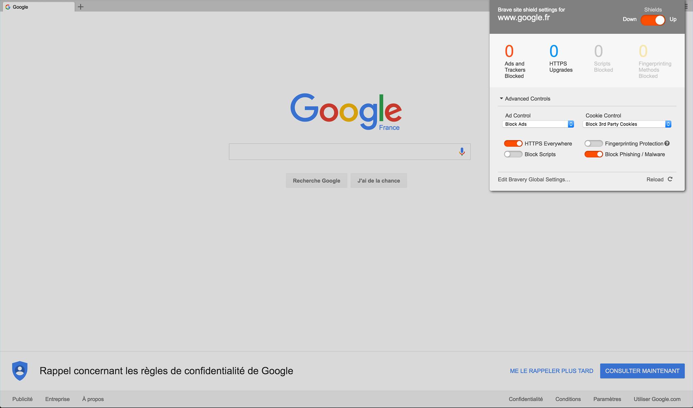Collapse the Advanced Controls section
This screenshot has height=408, width=693.
524,99
